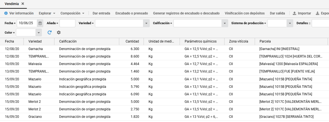Click the Importar button label
Viewport: 329px width, 122px height.
[304, 13]
